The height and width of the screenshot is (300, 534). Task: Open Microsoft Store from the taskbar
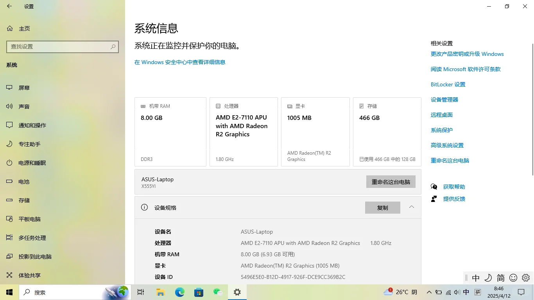point(199,292)
